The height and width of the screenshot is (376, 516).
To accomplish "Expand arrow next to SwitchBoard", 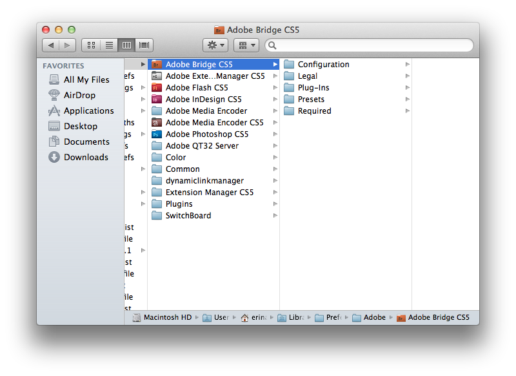I will point(275,216).
